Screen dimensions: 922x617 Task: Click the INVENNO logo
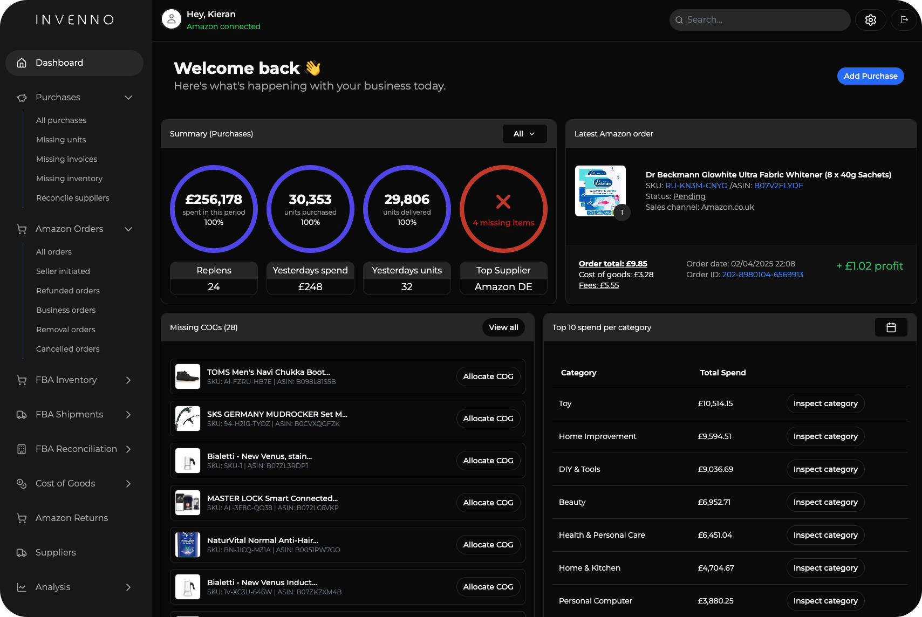coord(75,20)
